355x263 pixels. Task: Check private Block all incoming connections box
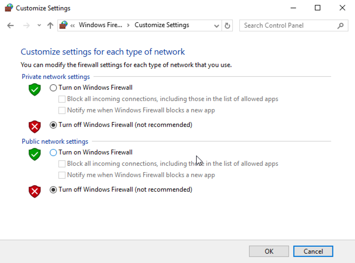(62, 99)
